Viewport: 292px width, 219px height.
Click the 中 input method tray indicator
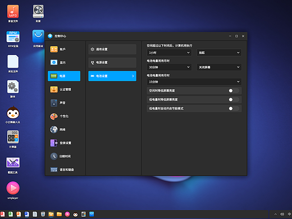click(289, 214)
